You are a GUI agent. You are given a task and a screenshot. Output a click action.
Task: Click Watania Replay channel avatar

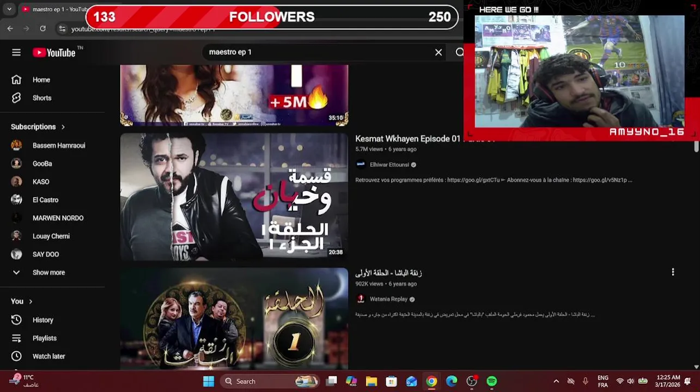coord(361,299)
